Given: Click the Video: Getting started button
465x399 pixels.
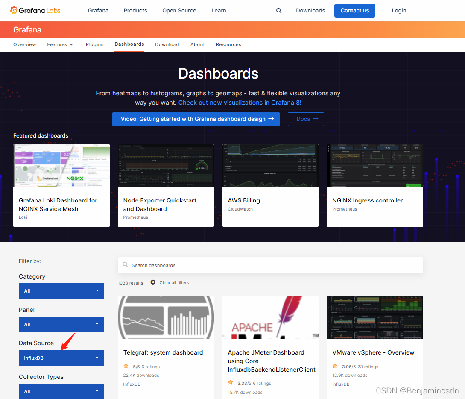Looking at the screenshot, I should pyautogui.click(x=196, y=119).
